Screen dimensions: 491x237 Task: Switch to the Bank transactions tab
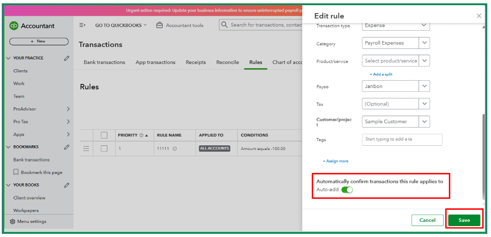coord(104,63)
